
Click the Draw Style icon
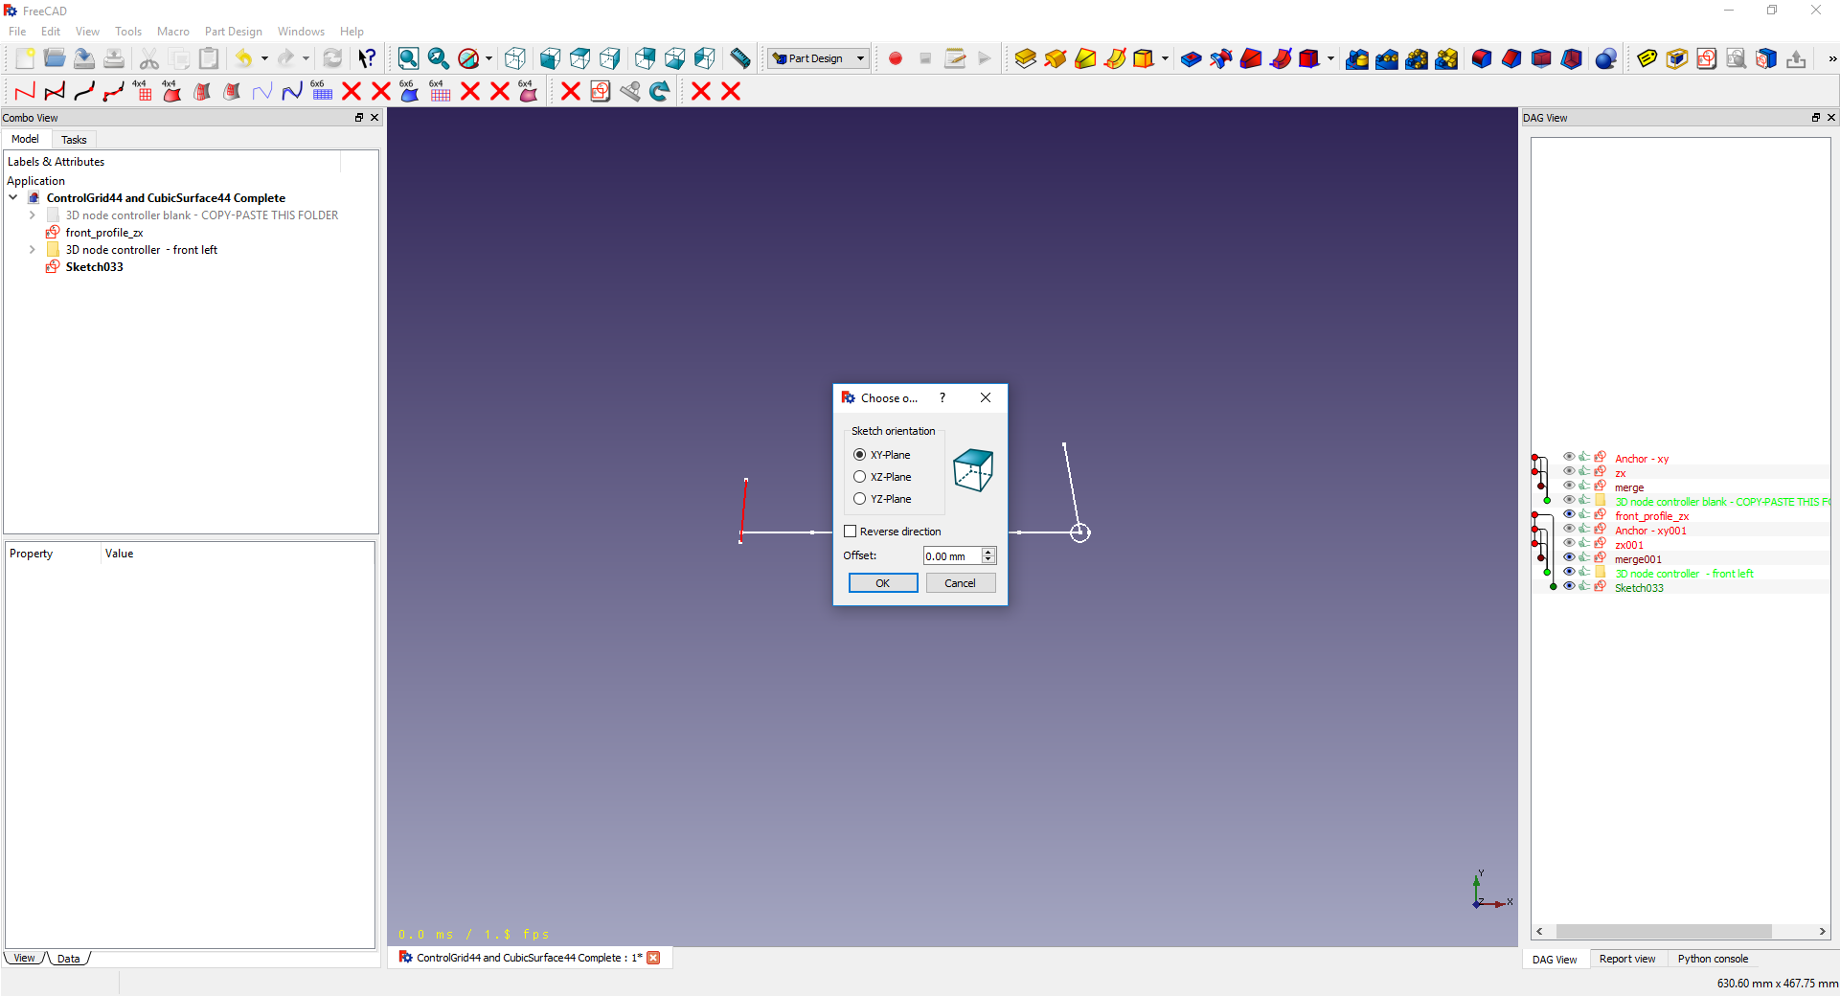click(x=468, y=58)
